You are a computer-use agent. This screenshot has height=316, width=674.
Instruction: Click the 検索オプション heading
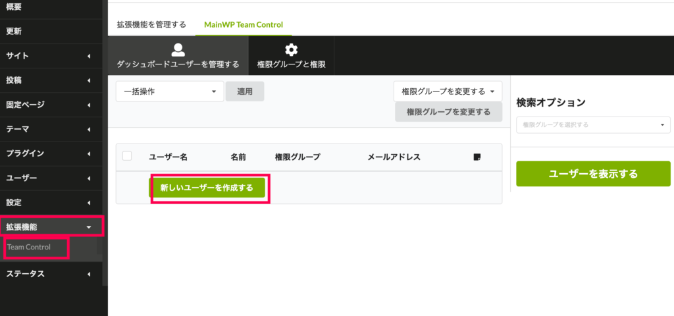point(551,103)
